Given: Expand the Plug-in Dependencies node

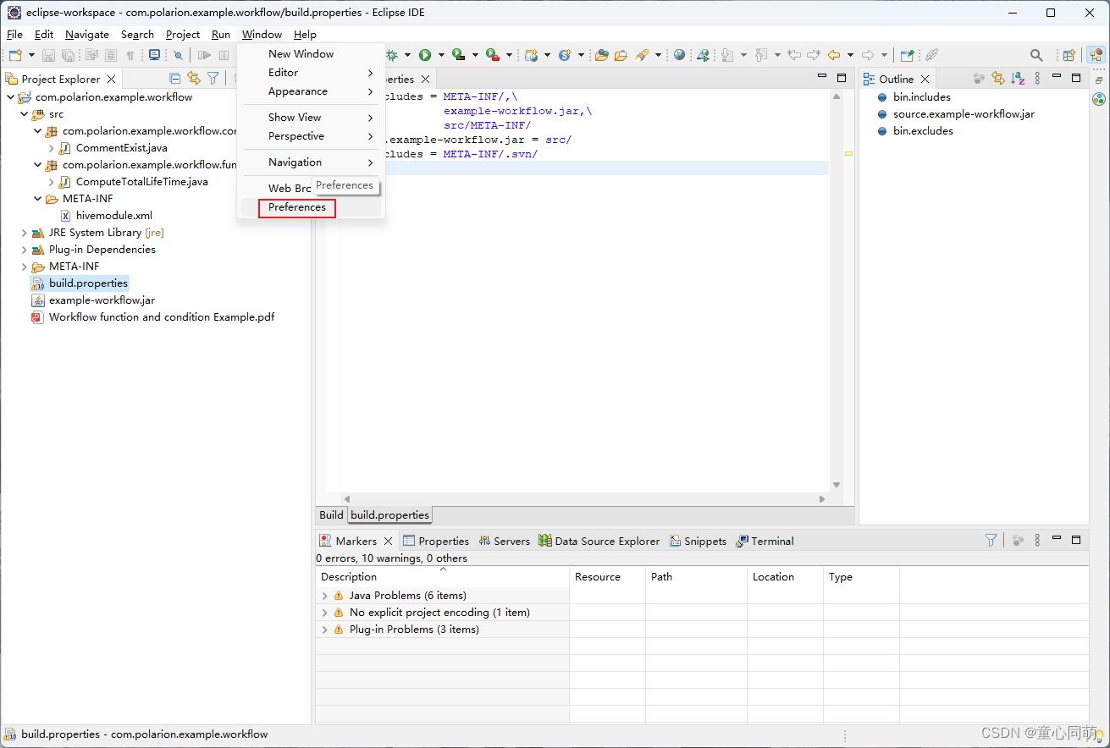Looking at the screenshot, I should click(x=24, y=250).
